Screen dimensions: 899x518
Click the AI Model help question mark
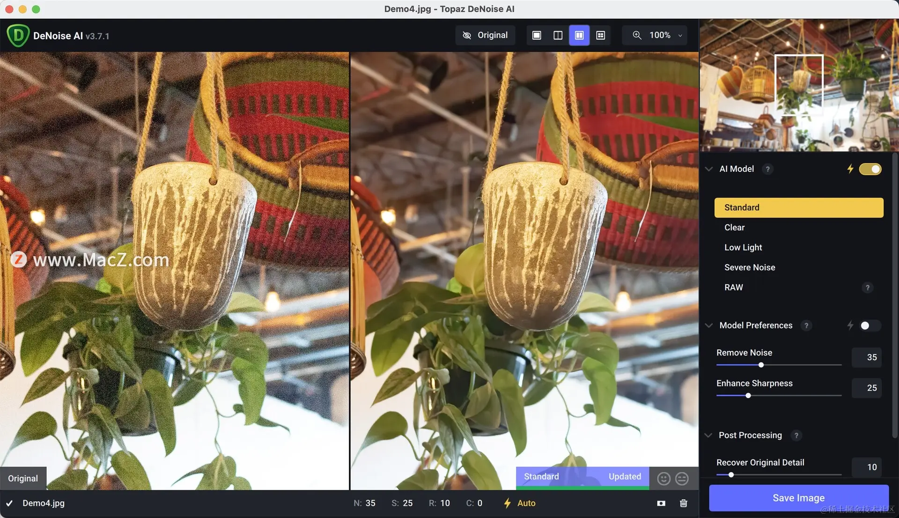[767, 169]
